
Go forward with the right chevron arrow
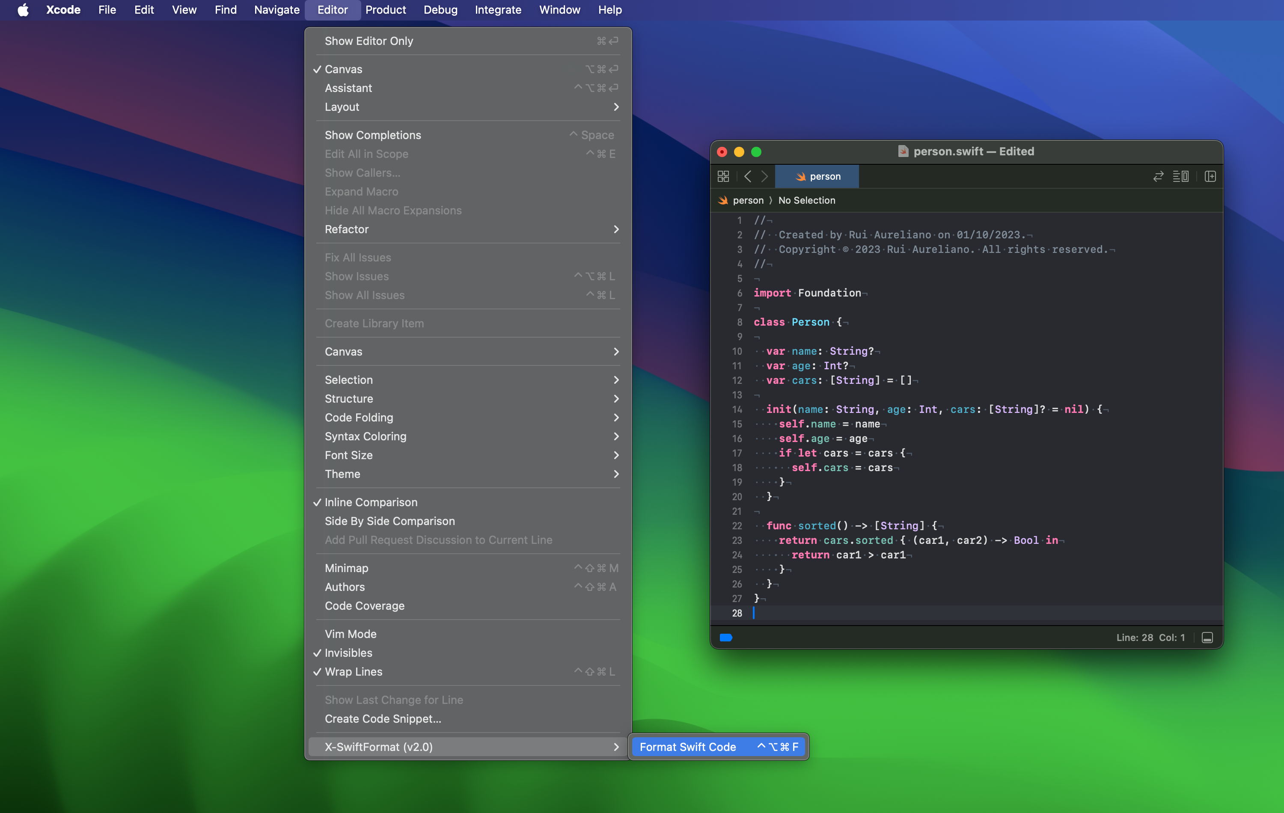tap(765, 176)
